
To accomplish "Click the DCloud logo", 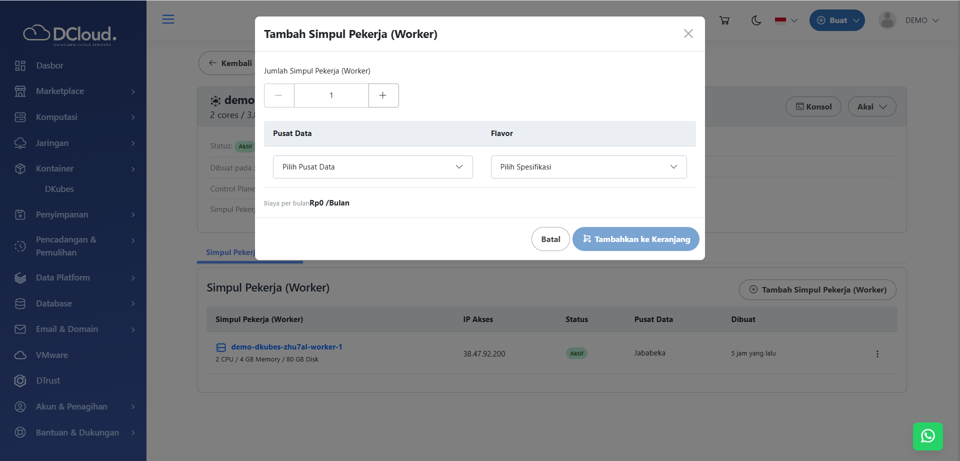I will 70,34.
